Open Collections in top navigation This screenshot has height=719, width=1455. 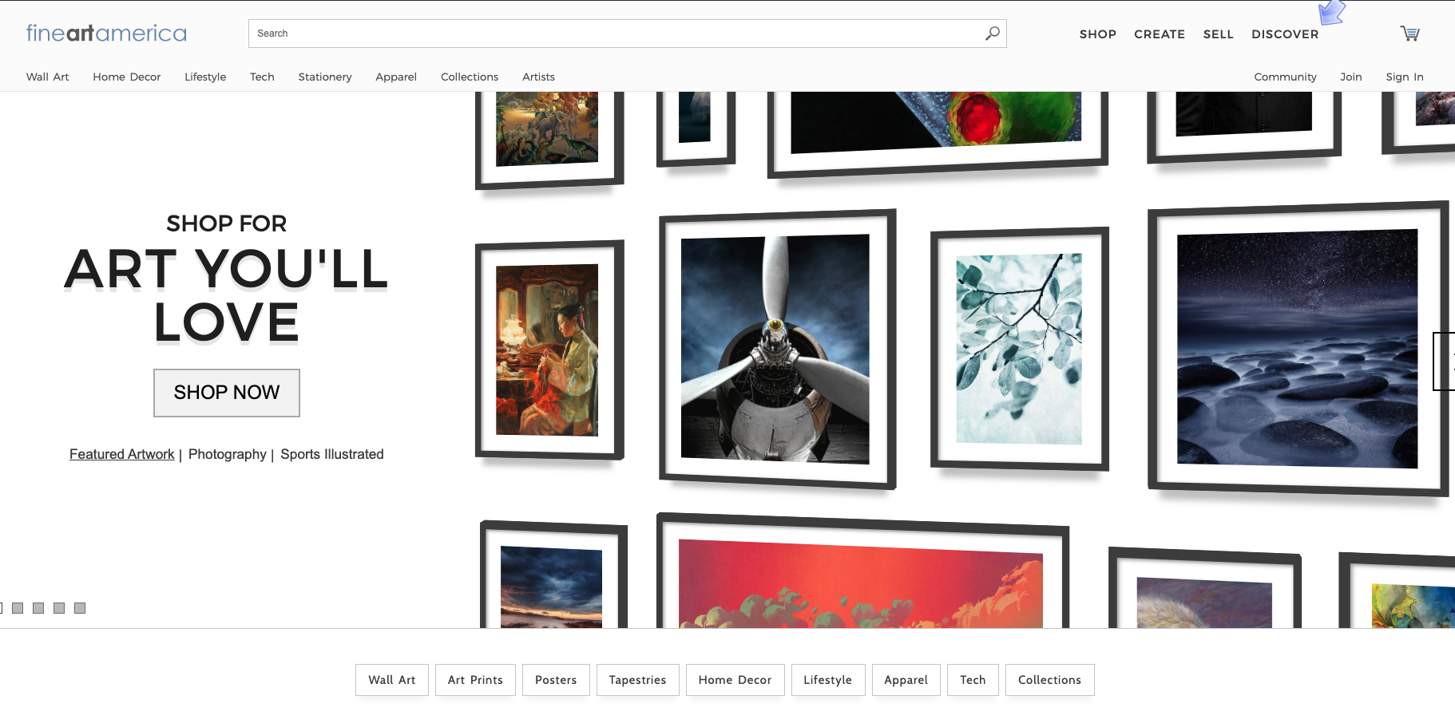click(470, 77)
